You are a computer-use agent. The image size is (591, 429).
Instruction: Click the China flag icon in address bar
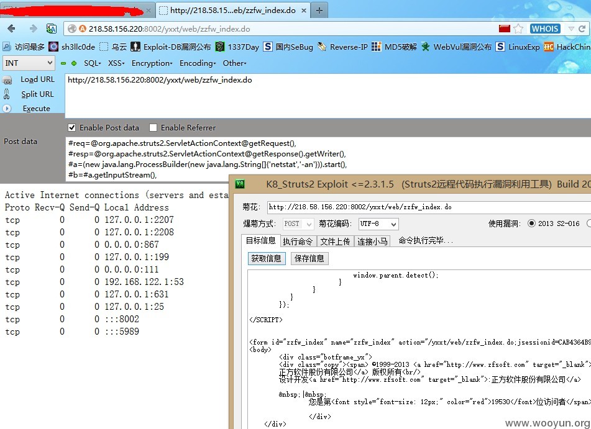(x=504, y=29)
